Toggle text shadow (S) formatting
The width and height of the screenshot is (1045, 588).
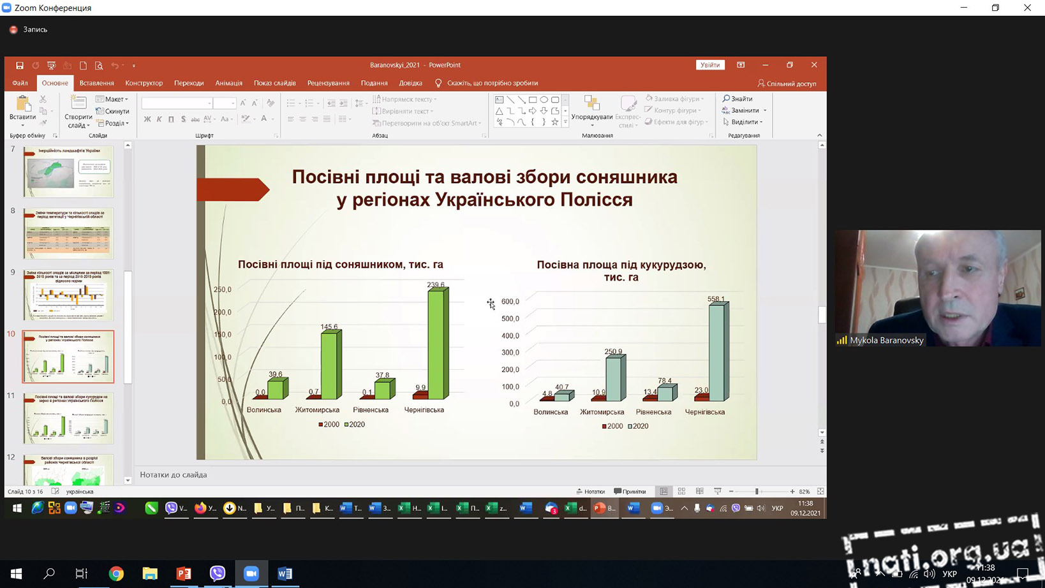(x=183, y=119)
